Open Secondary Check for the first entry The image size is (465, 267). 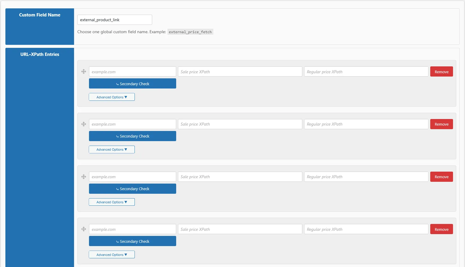(132, 83)
